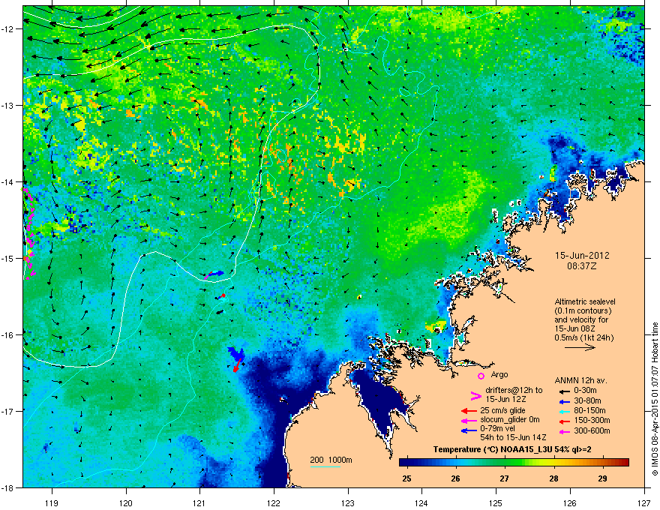The image size is (660, 510).
Task: Click the colorbar value 25
Action: pyautogui.click(x=406, y=478)
